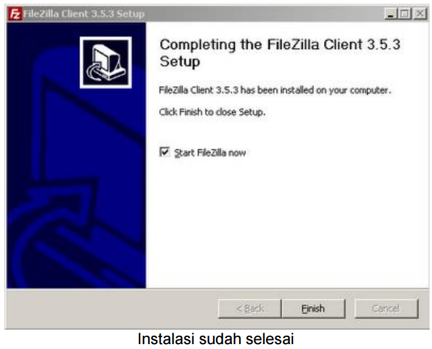
Task: Click the greyed-out Back button
Action: point(249,308)
